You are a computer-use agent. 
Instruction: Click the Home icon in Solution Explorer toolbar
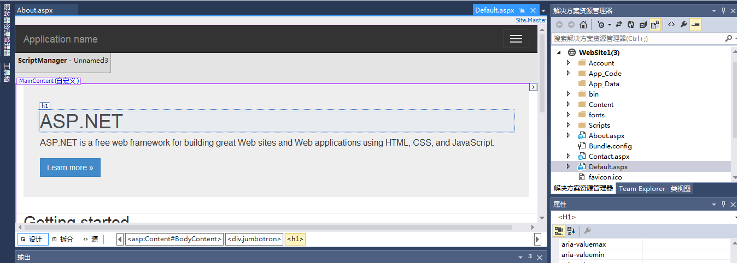pos(583,25)
